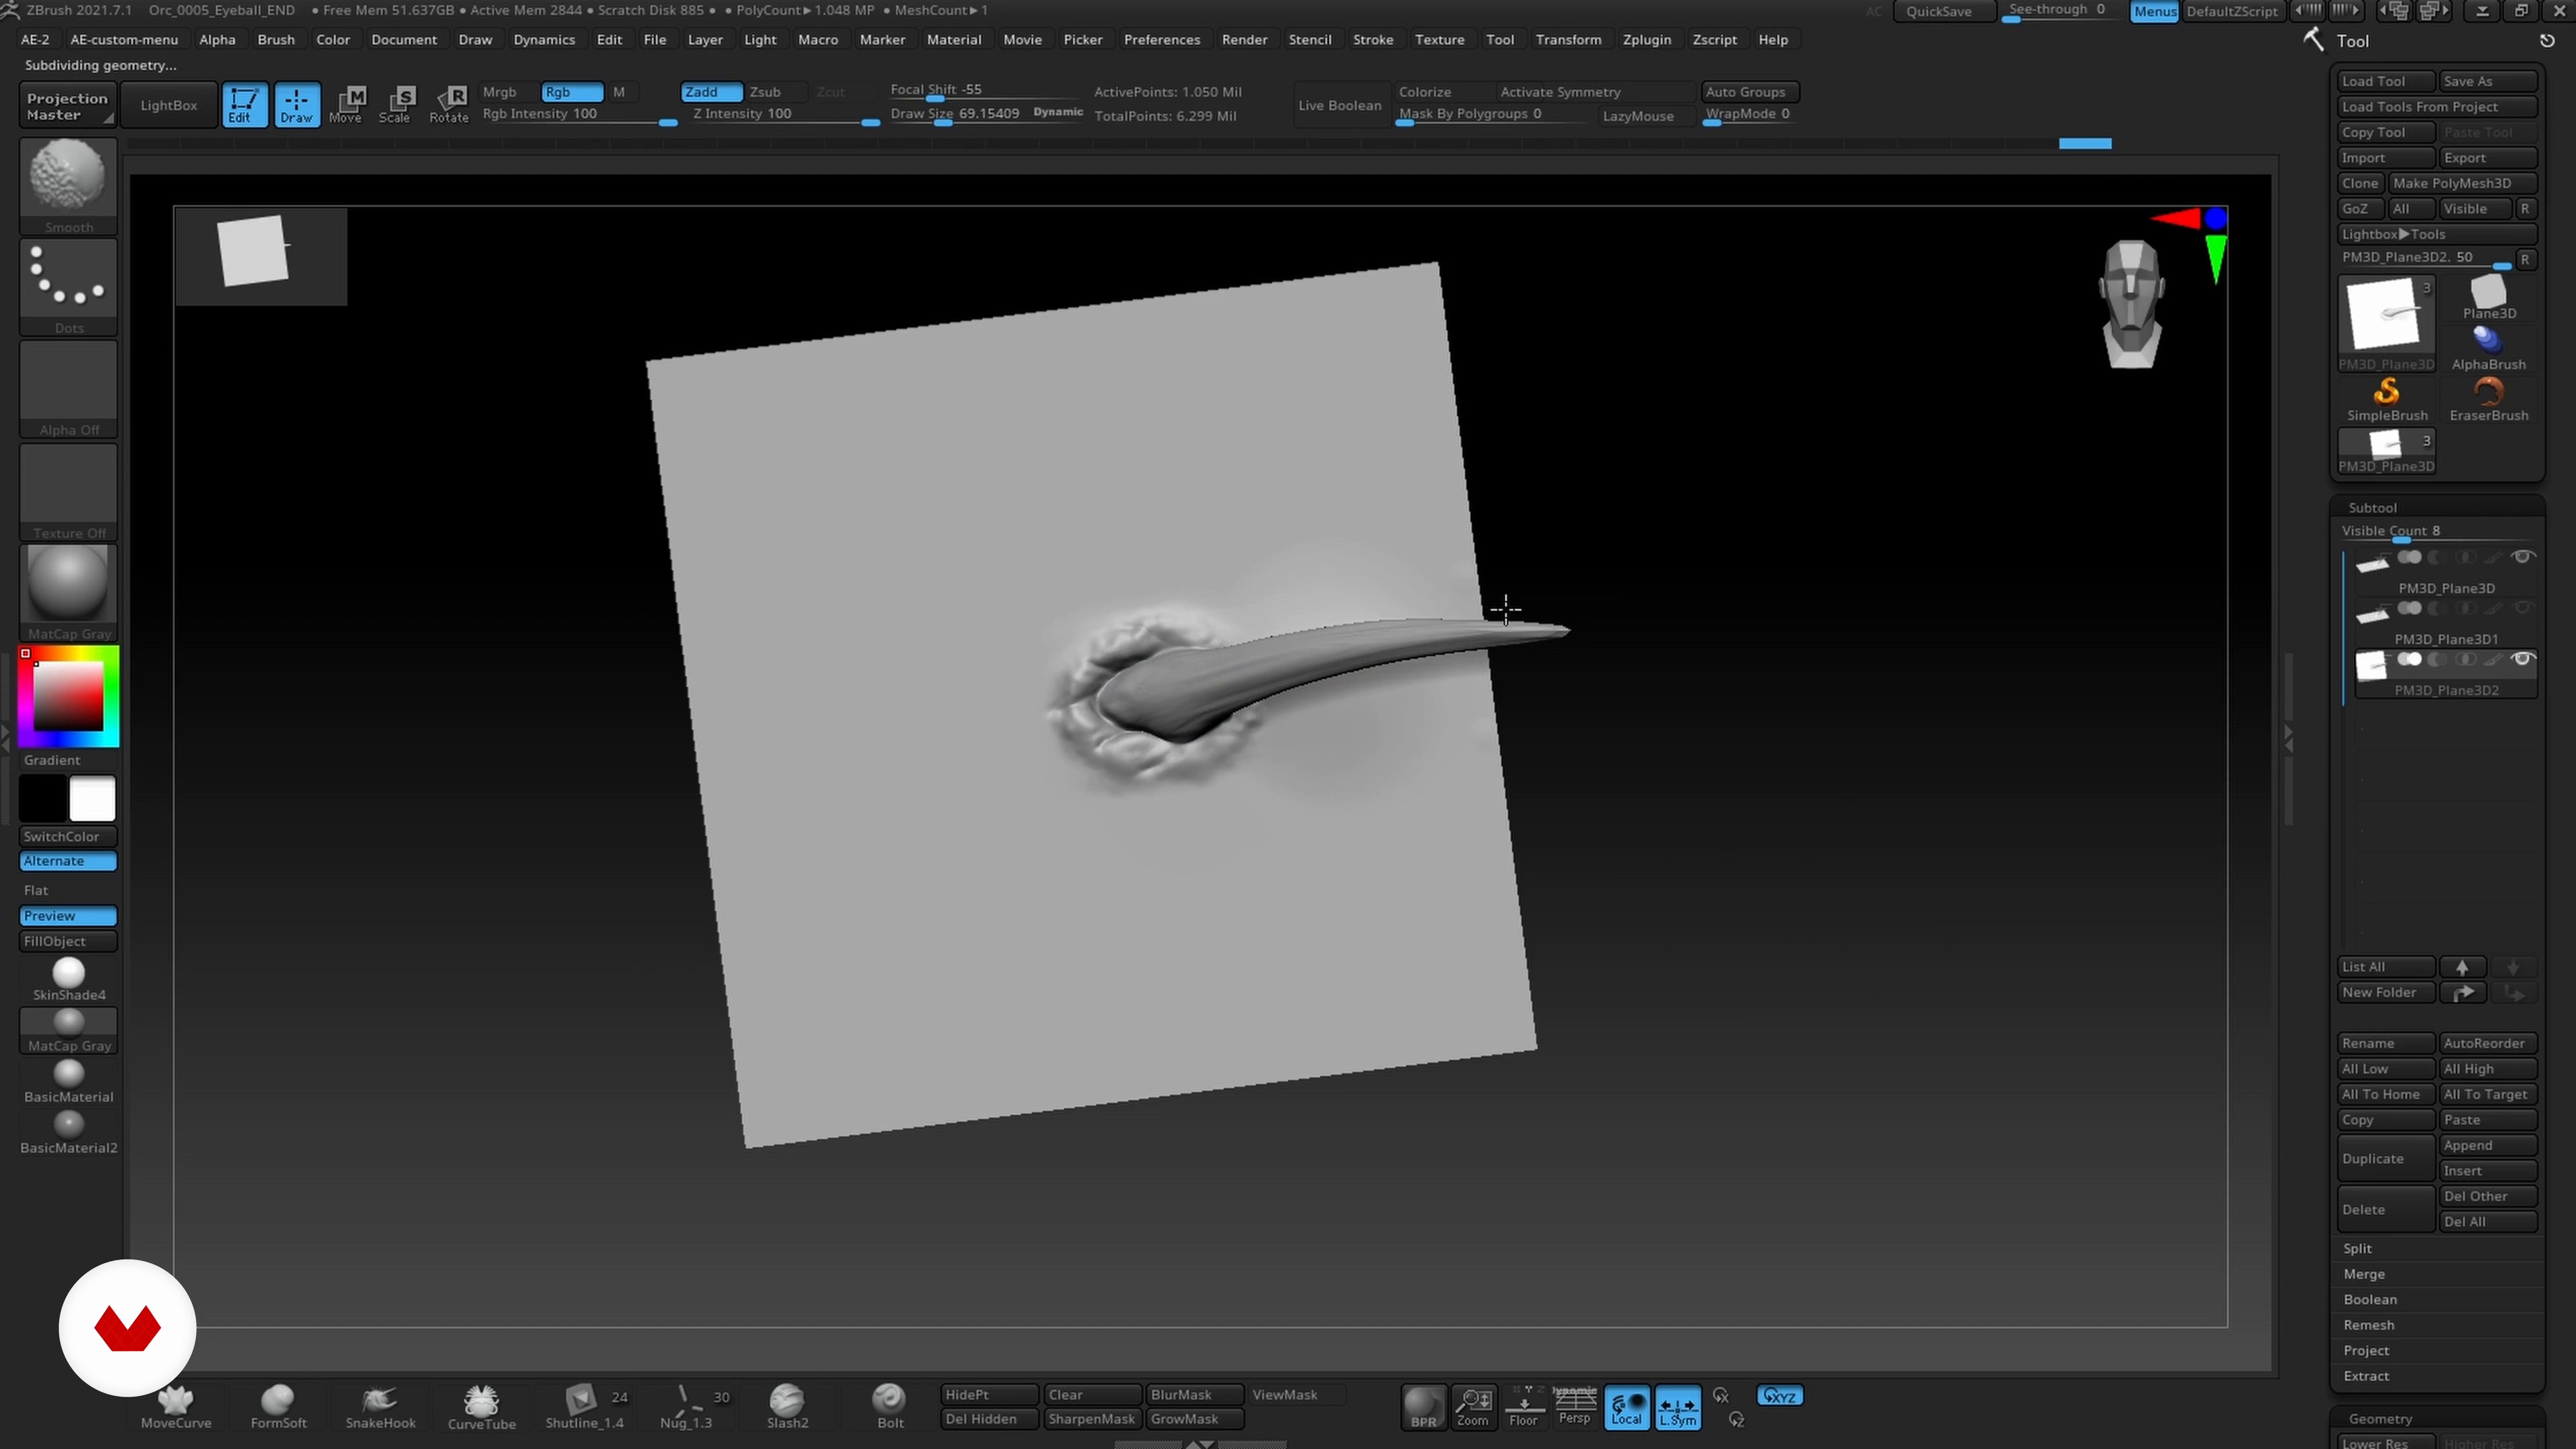
Task: Click the Duplicate subtool button
Action: coord(2385,1158)
